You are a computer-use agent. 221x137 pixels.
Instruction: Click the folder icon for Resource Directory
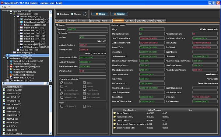(115, 117)
